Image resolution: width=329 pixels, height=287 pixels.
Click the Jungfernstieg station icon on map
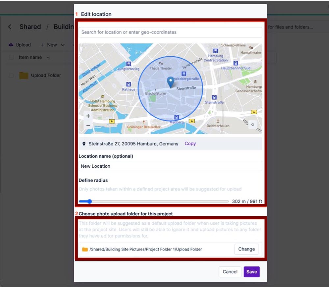(129, 64)
